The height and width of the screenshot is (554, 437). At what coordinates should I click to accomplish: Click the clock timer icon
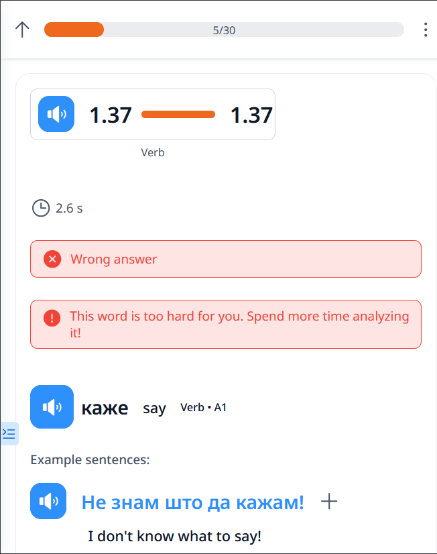point(41,208)
